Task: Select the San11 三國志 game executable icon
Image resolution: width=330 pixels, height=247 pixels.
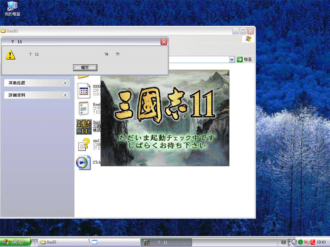Action: point(84,127)
